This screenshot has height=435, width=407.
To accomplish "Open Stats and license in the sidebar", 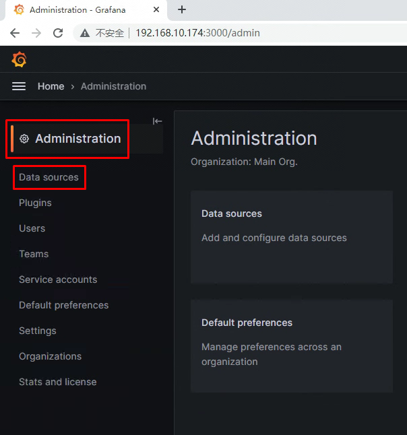I will pyautogui.click(x=58, y=382).
